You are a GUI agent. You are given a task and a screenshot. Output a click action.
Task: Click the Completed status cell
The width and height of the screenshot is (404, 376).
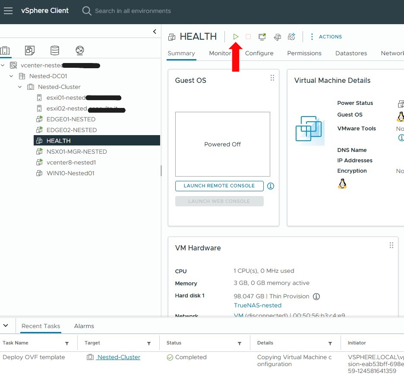point(187,357)
